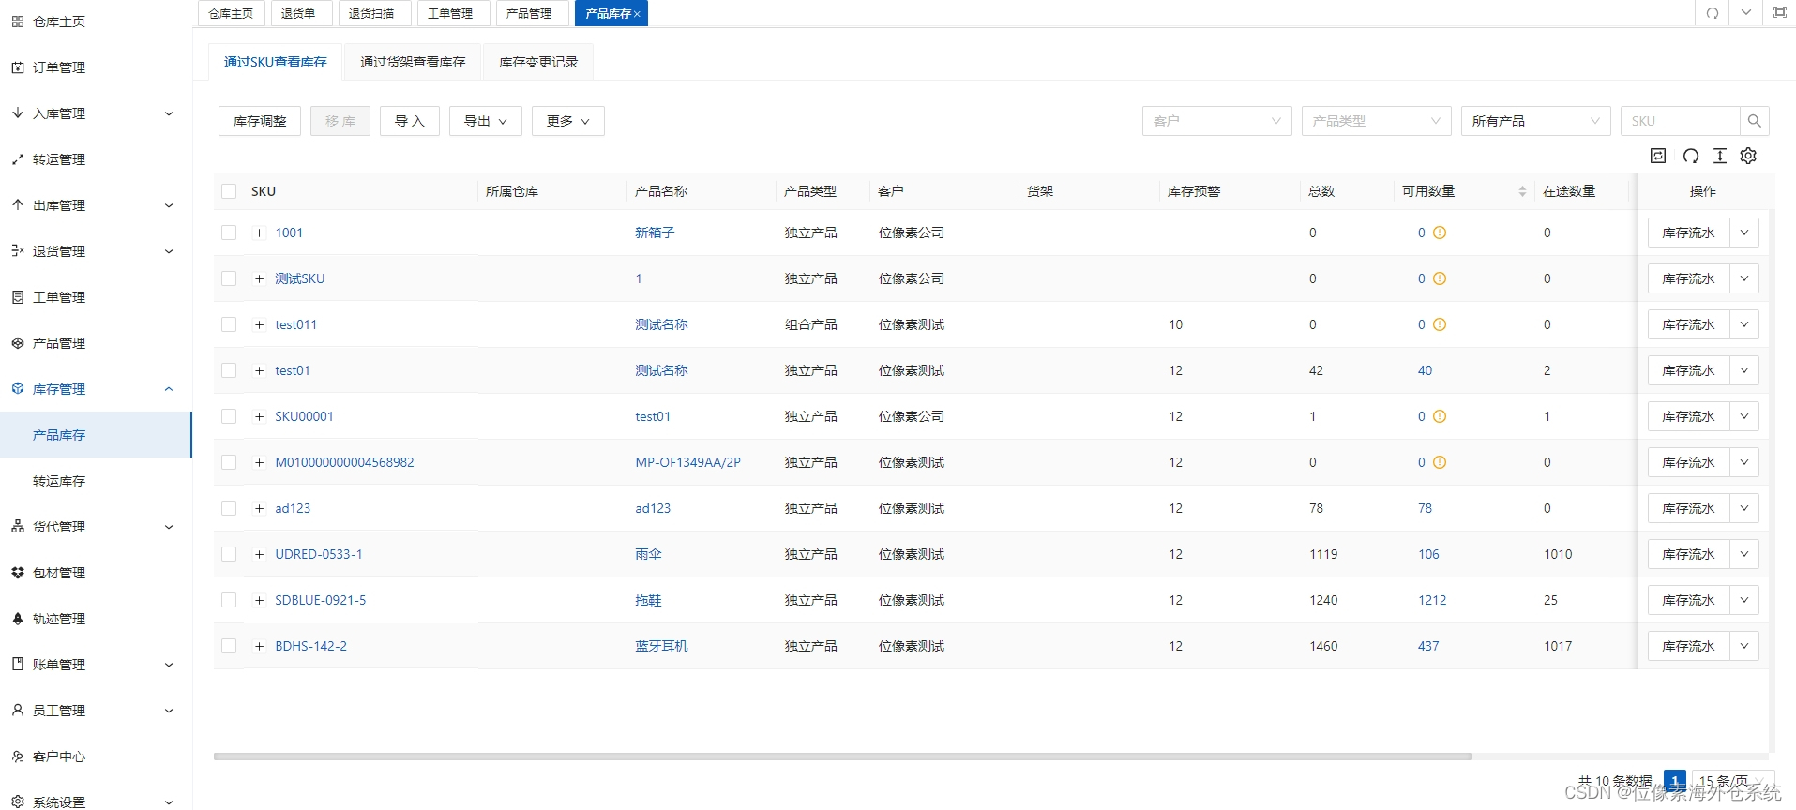Click the 库存调整 button
Screen dimensions: 1796x810
(x=260, y=121)
